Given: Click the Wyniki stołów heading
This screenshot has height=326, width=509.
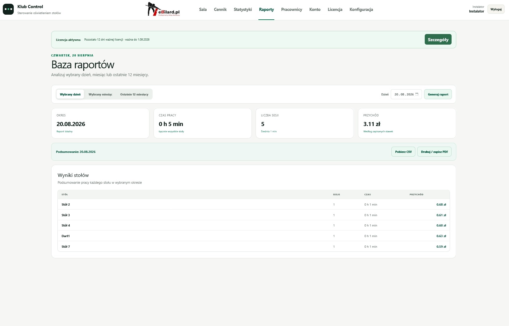Looking at the screenshot, I should pyautogui.click(x=73, y=175).
